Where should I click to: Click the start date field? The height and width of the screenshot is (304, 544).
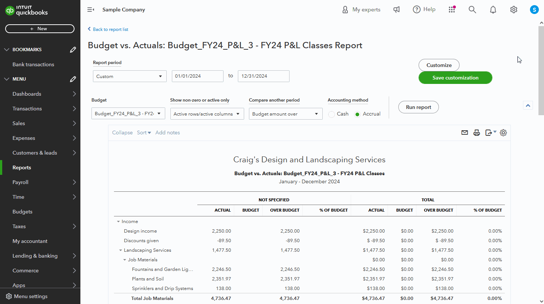pos(197,76)
